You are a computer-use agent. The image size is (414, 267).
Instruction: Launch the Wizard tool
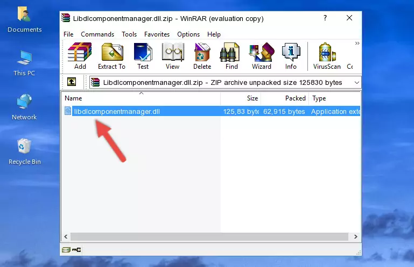262,56
